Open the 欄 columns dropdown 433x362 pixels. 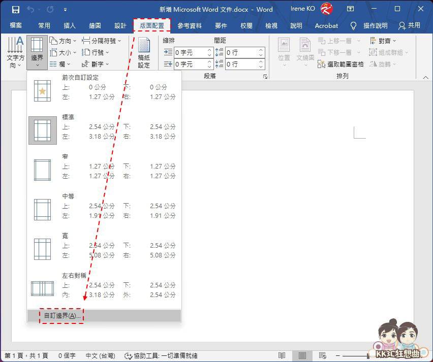pyautogui.click(x=60, y=64)
